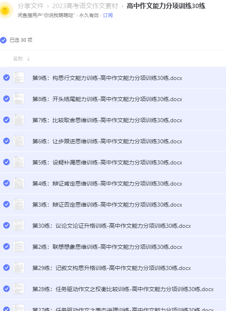Deselect the checkbox for 第4练 辩证肯定思维训练
The image size is (226, 311).
click(x=6, y=183)
